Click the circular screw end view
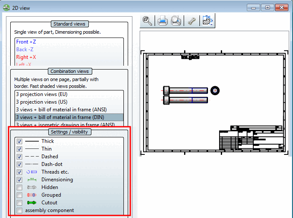This screenshot has height=218, width=293. point(215,90)
